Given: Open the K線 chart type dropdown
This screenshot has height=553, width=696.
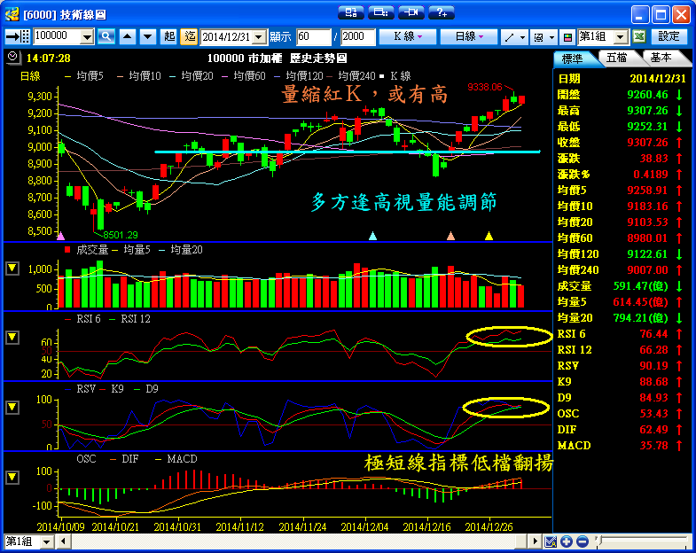Looking at the screenshot, I should coord(407,36).
